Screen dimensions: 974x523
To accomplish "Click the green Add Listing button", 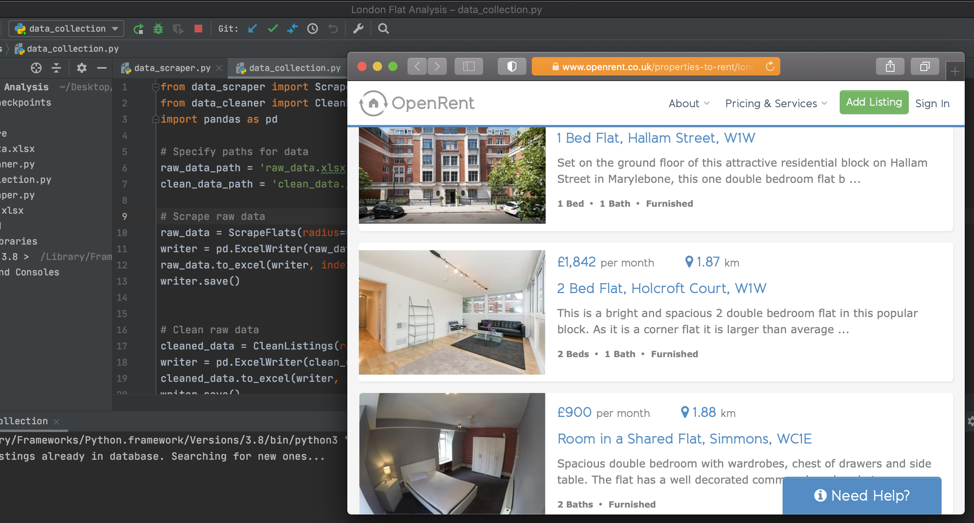I will (874, 102).
